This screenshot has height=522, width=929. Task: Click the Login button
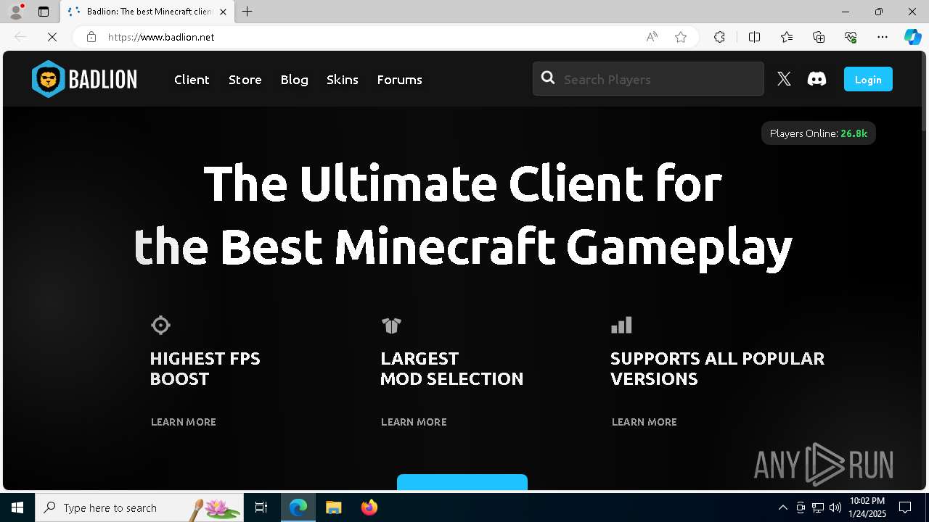click(x=868, y=79)
